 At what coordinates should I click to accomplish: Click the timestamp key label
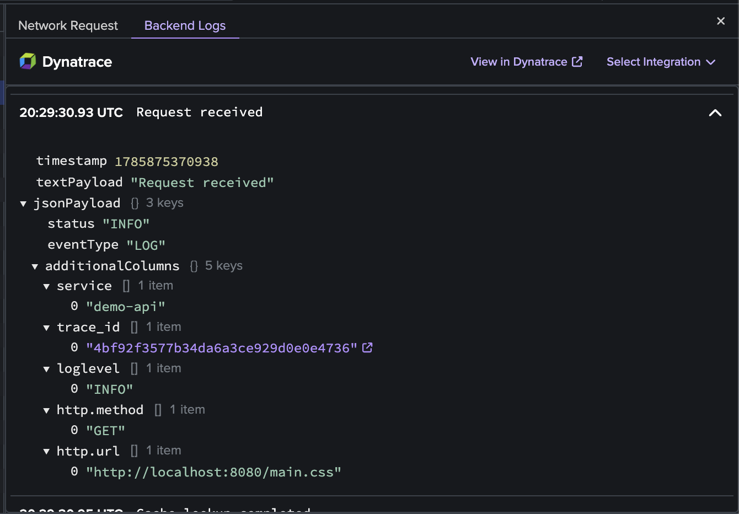point(72,160)
